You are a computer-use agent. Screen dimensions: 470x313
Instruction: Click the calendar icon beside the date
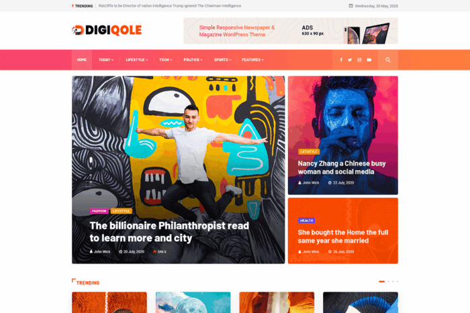tap(350, 5)
